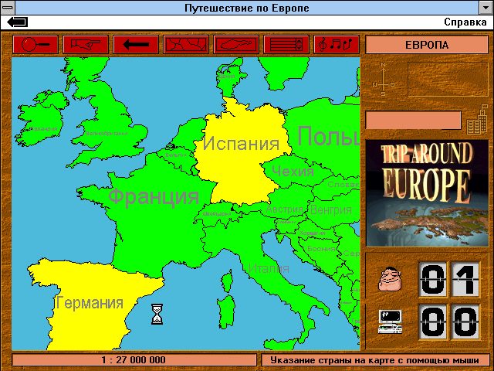Click the back arrow icon under title bar

tap(18, 22)
